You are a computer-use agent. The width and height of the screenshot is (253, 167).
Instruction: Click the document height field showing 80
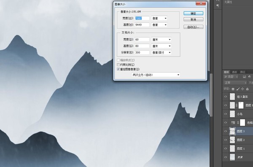(x=142, y=46)
